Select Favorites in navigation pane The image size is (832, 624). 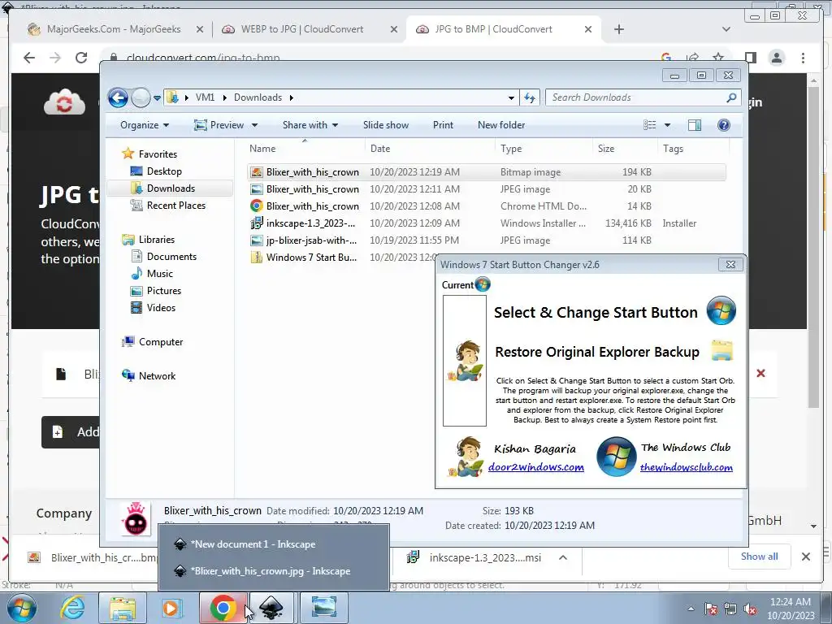click(x=158, y=154)
